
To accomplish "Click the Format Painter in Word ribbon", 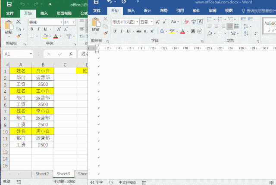I will click(105, 33).
